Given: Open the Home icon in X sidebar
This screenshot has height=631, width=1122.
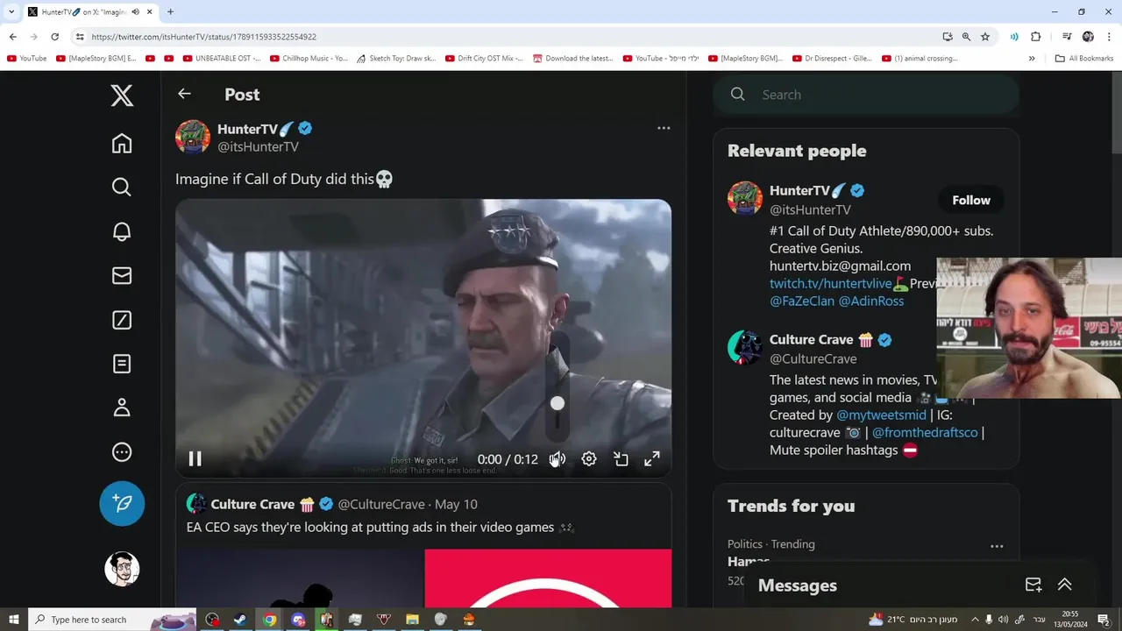Looking at the screenshot, I should point(122,144).
